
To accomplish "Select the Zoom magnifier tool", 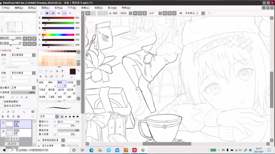I will [x=46, y=76].
